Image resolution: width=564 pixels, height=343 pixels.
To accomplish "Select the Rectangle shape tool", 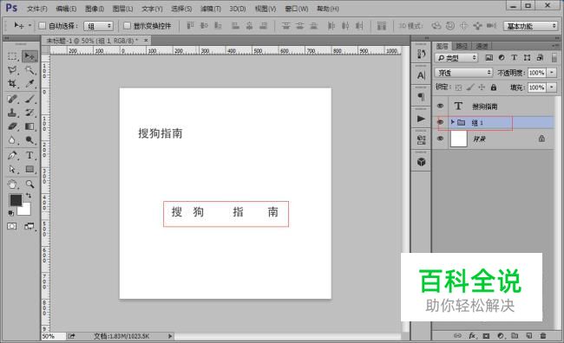I will [x=30, y=169].
